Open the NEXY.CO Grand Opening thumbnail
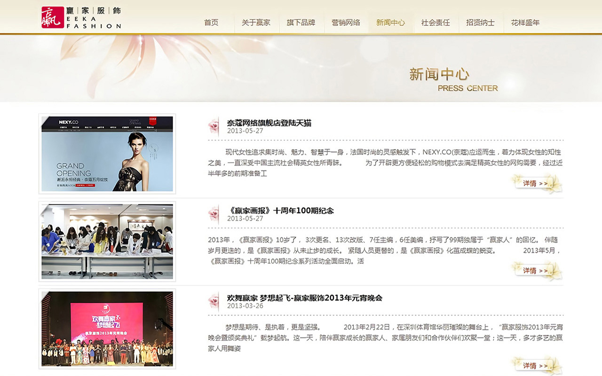The width and height of the screenshot is (602, 376). click(x=107, y=154)
